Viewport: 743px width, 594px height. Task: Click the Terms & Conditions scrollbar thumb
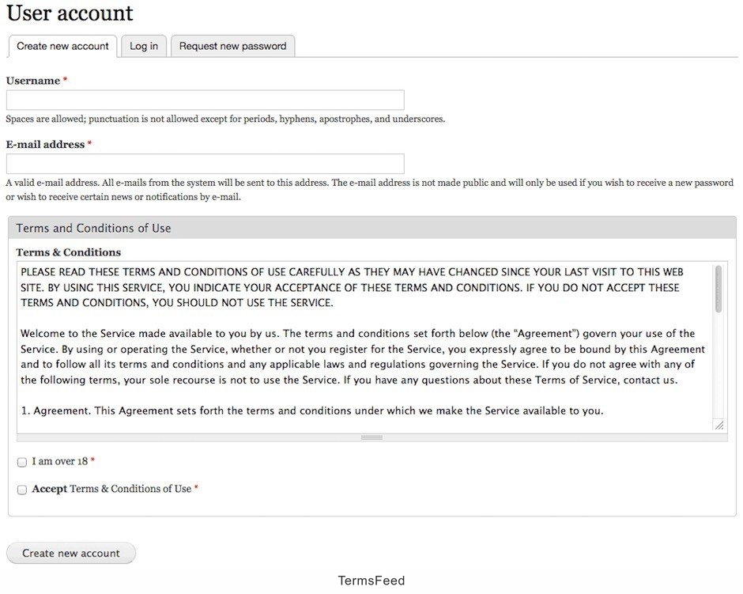[x=718, y=289]
